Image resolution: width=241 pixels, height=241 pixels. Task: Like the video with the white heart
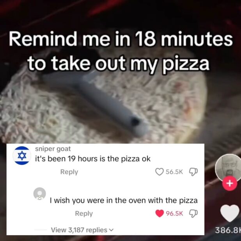pos(230,213)
